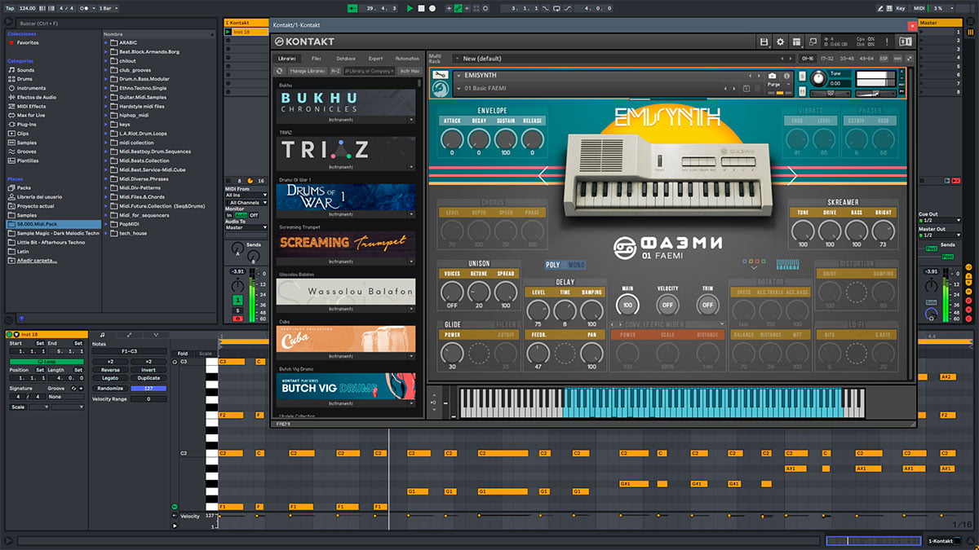Open Drums category in browser
Viewport: 979px width, 550px height.
point(25,79)
